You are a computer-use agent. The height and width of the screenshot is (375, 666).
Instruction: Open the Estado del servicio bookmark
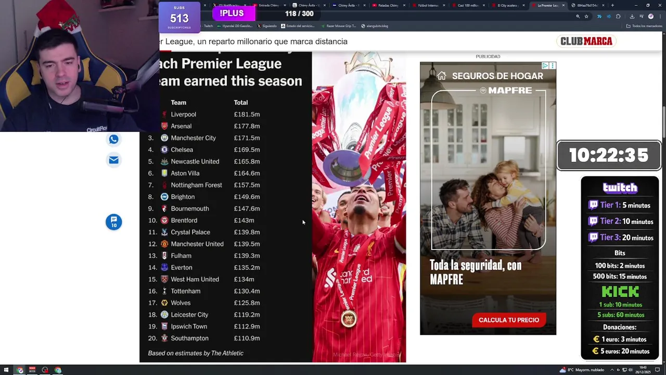298,26
